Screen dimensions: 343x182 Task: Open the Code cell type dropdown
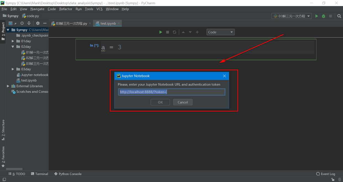point(220,32)
